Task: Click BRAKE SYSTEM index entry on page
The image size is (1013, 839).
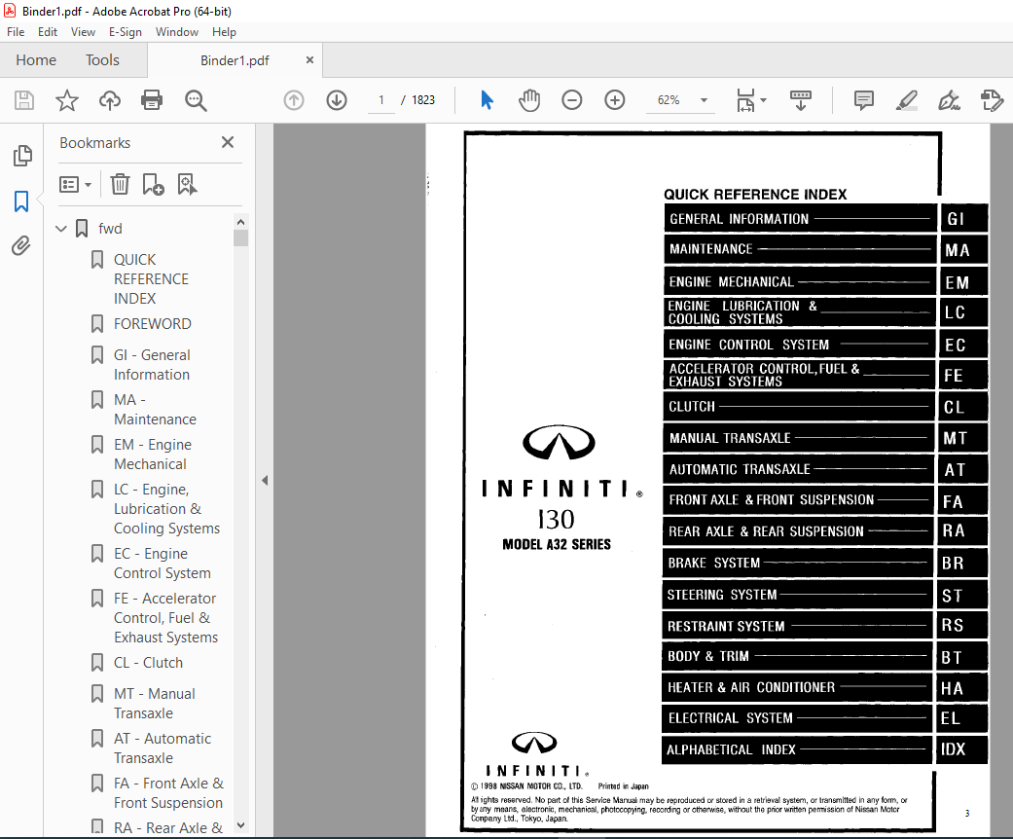Action: (800, 563)
